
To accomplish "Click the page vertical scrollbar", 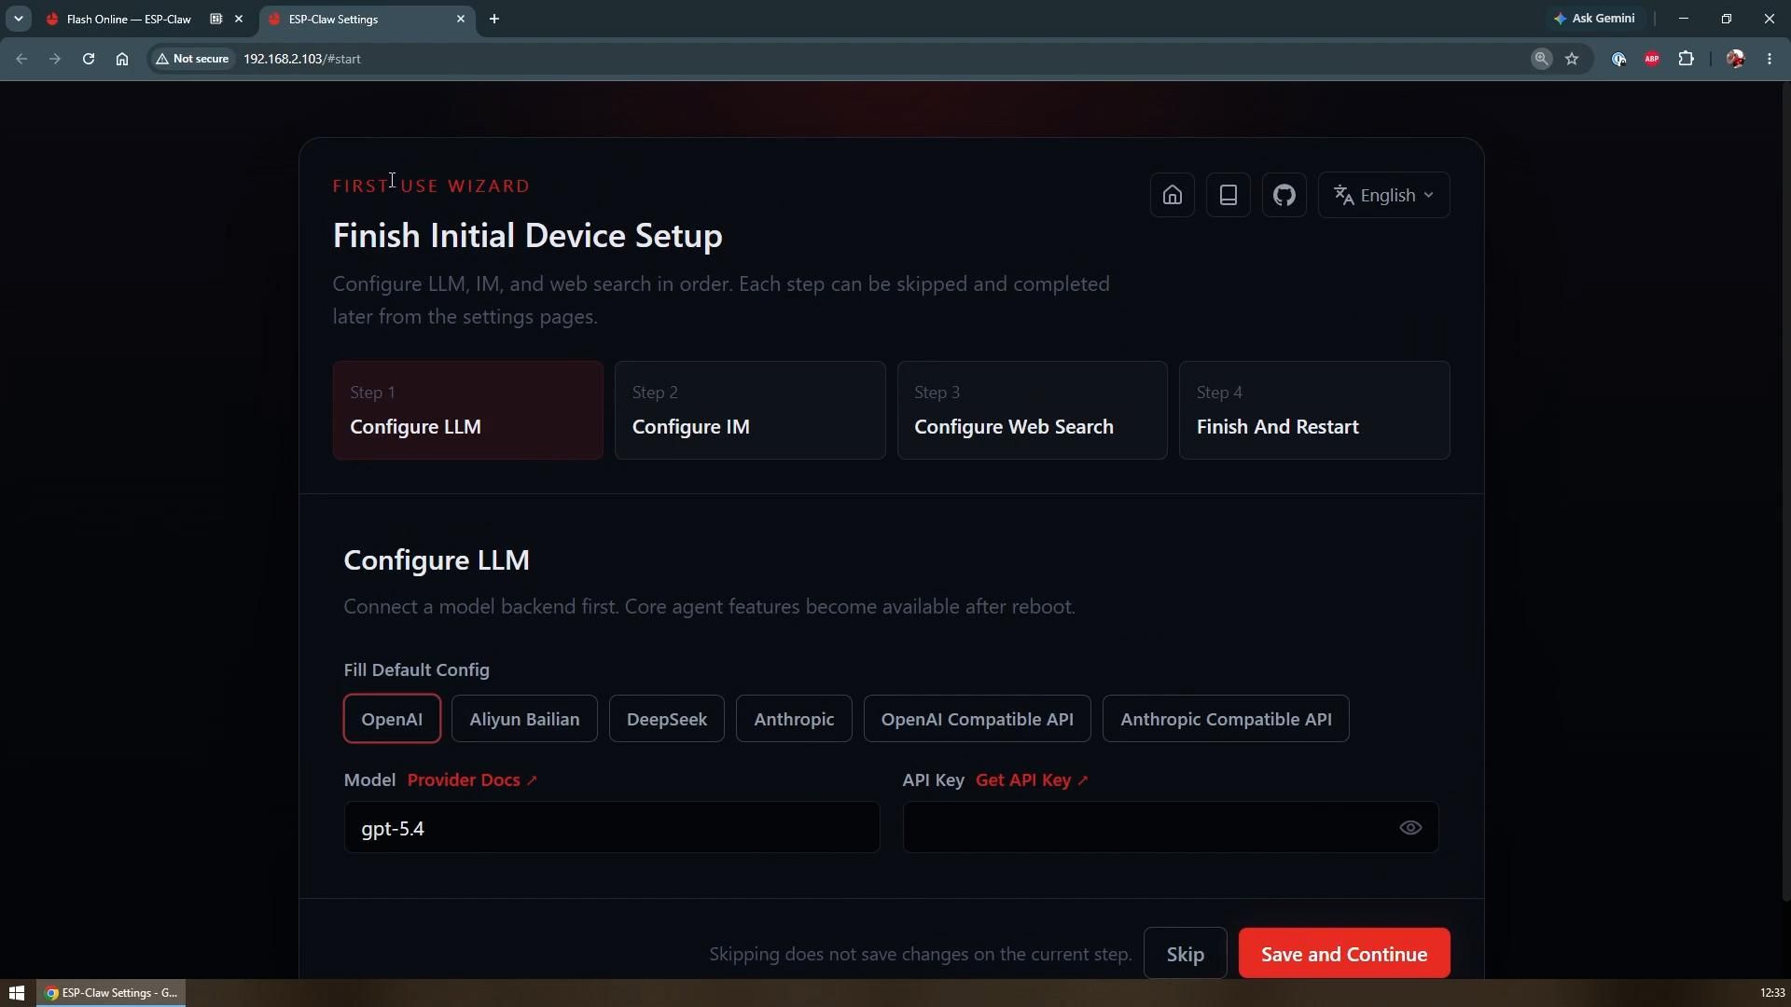I will (x=1785, y=491).
